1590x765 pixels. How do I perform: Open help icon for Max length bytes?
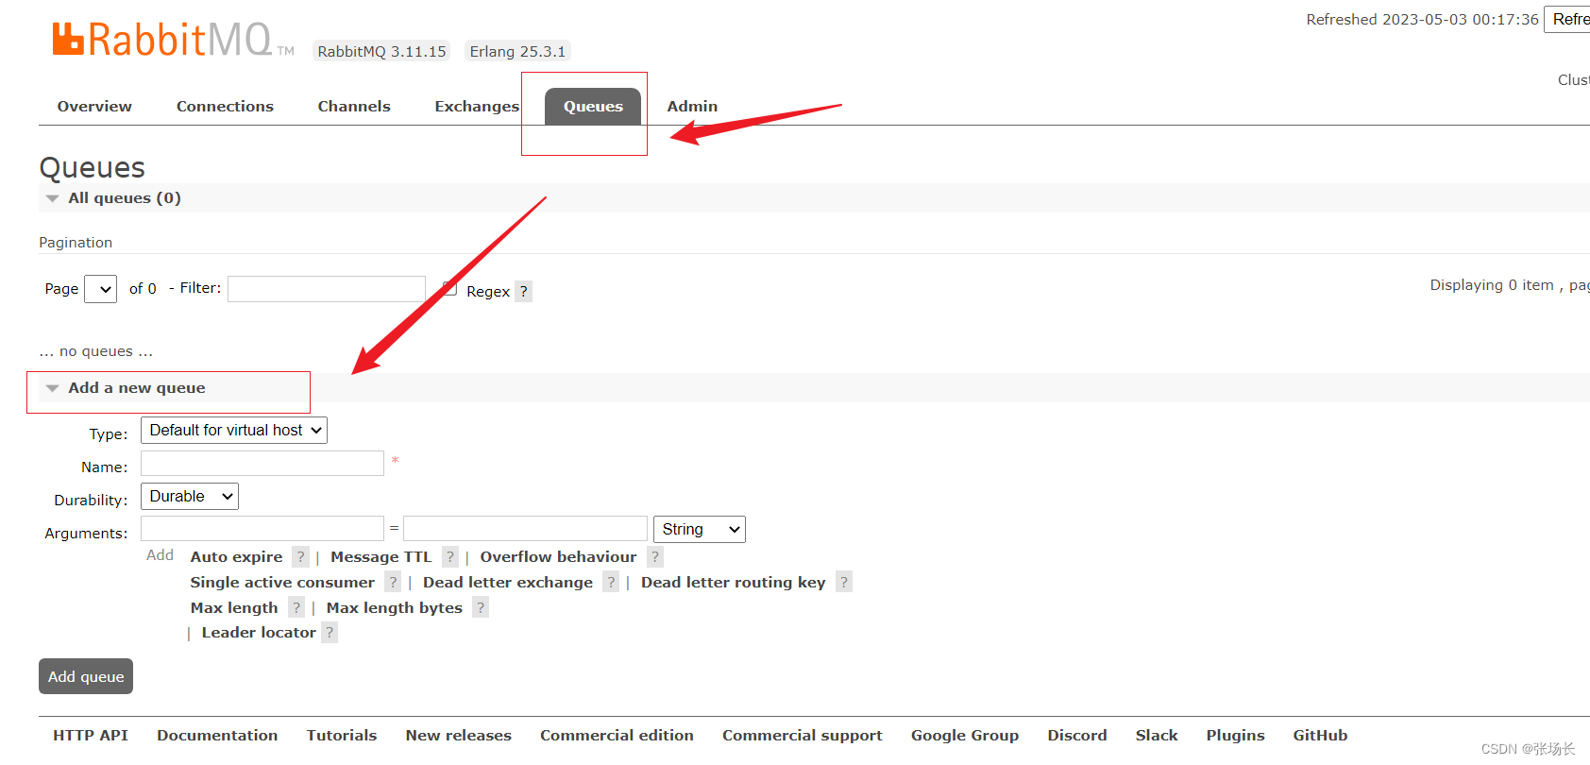click(481, 607)
